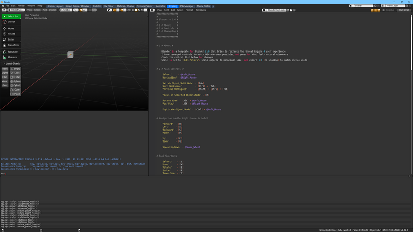Viewport: 413px width, 232px height.
Task: Pick the Scale tool in toolbar
Action: point(11,40)
